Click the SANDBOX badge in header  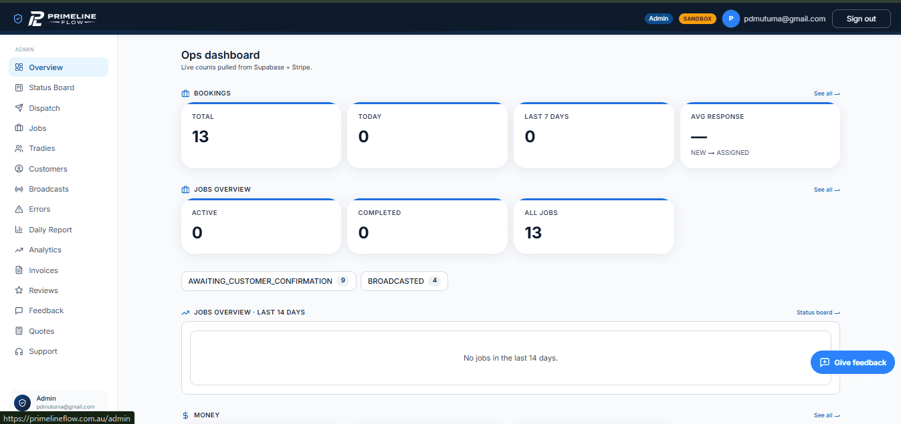click(698, 19)
